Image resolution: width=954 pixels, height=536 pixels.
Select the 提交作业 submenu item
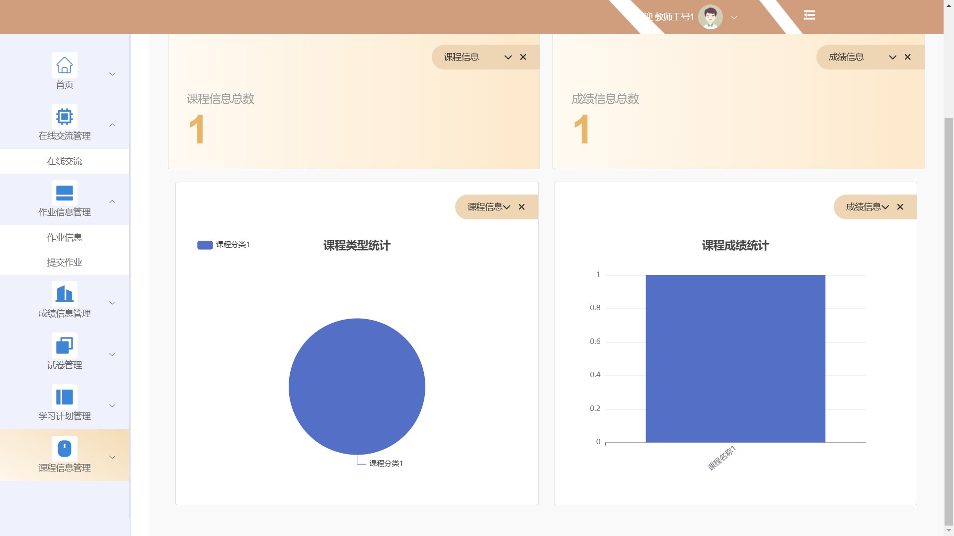click(x=65, y=262)
